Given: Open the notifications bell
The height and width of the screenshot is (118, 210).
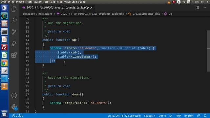Looking at the screenshot, I should (205, 116).
